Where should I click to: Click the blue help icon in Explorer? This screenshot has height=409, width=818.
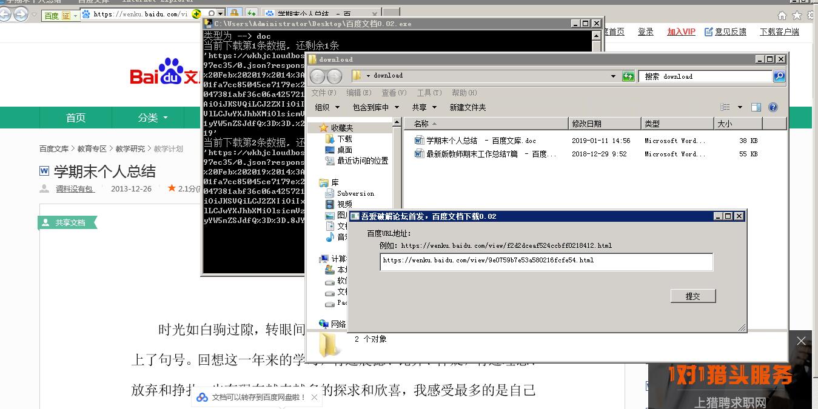point(773,107)
